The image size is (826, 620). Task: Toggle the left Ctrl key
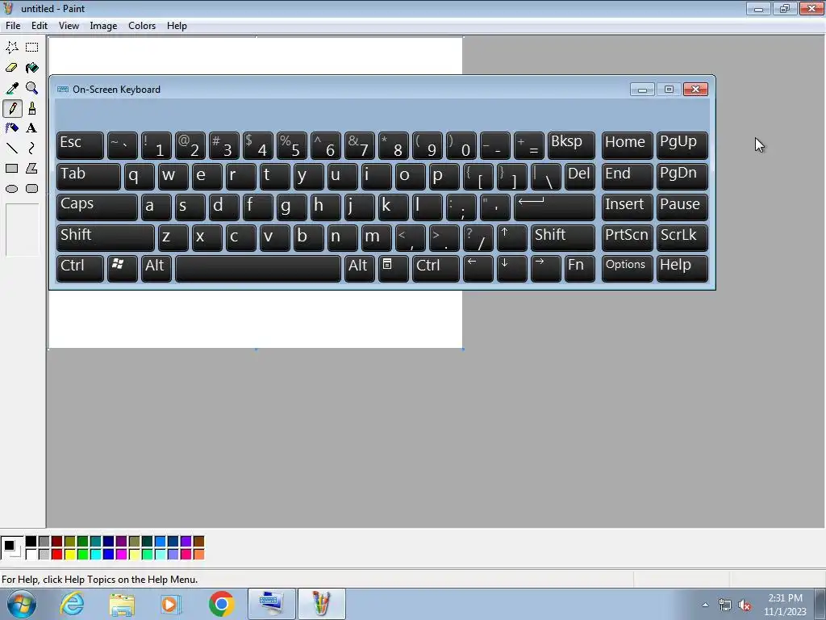80,268
